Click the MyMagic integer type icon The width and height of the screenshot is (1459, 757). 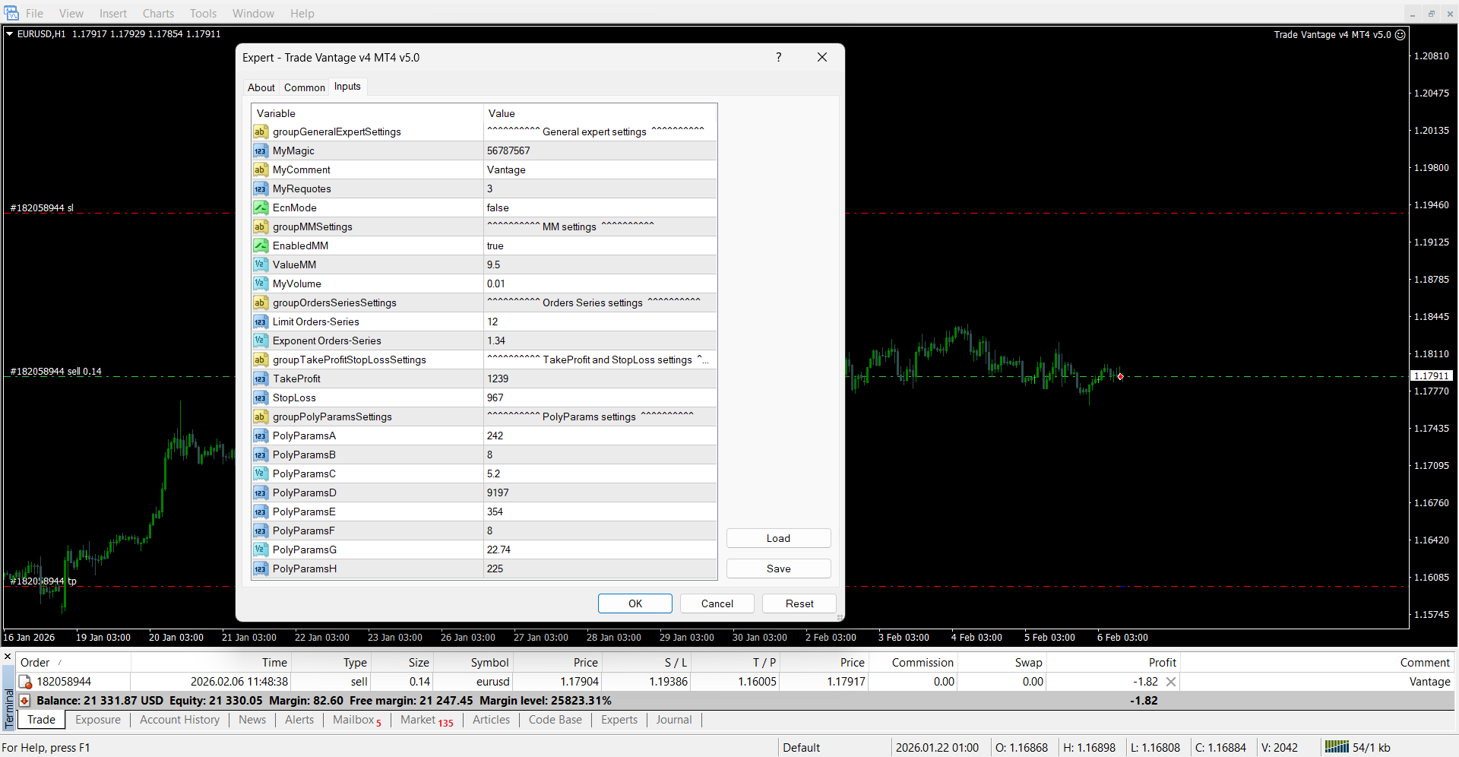pos(260,150)
